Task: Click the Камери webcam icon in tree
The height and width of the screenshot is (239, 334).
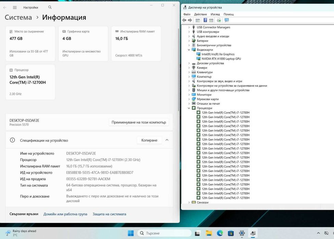Action: point(194,67)
